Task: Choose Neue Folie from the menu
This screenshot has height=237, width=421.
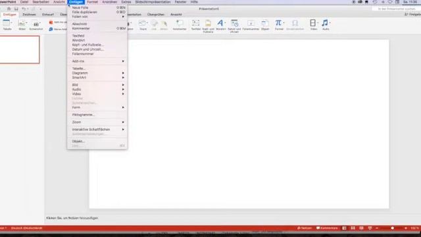Action: point(97,8)
